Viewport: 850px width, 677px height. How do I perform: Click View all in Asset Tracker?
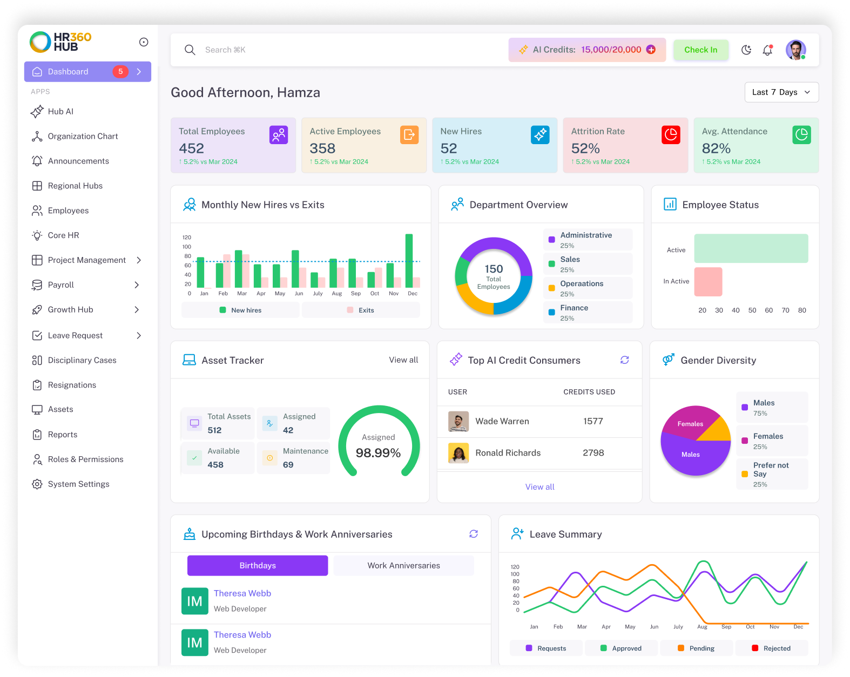403,360
